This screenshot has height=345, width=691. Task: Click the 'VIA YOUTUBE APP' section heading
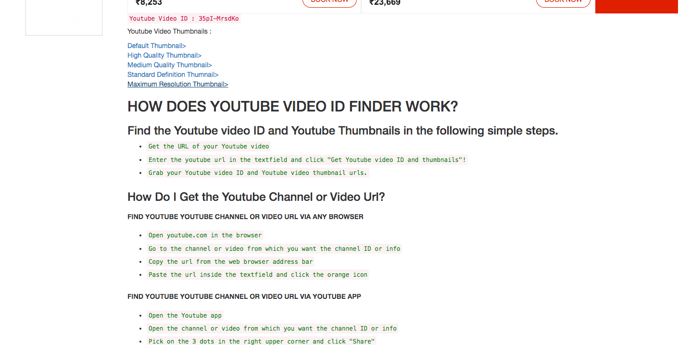click(244, 296)
